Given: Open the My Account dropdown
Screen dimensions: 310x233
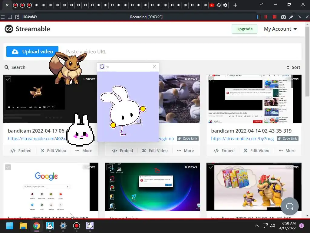Looking at the screenshot, I should pos(280,29).
